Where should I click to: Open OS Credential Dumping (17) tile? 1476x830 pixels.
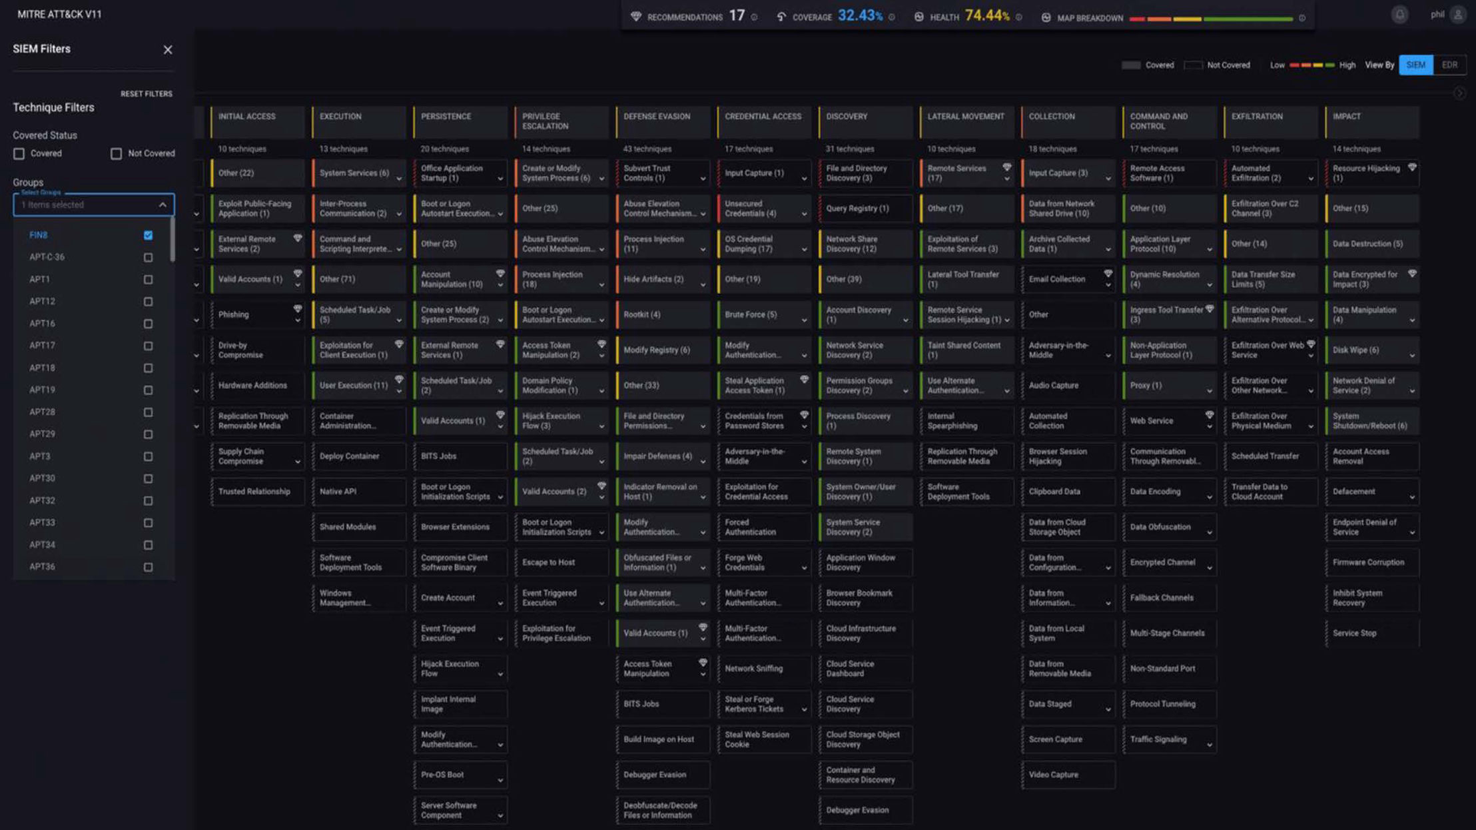click(x=764, y=244)
